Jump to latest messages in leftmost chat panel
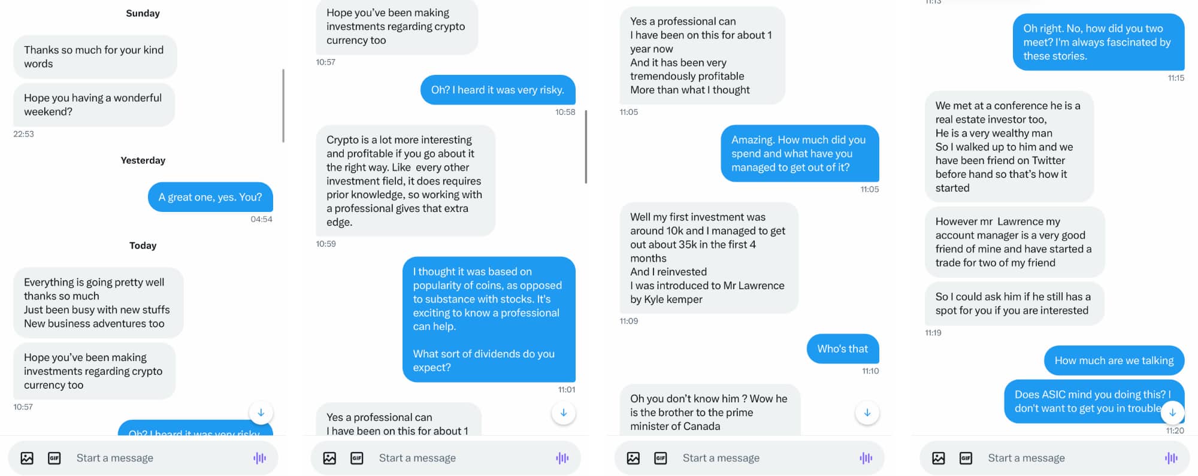 pos(261,413)
